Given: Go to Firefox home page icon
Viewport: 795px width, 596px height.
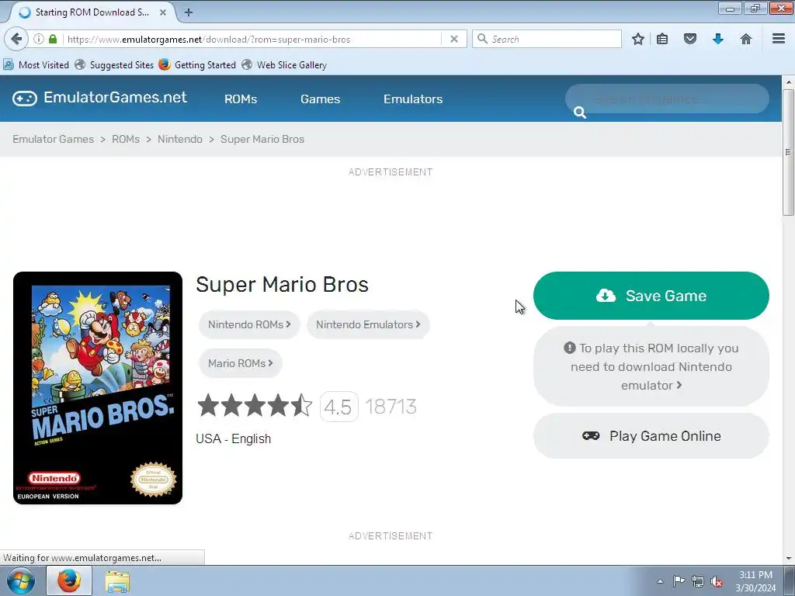Looking at the screenshot, I should (746, 39).
